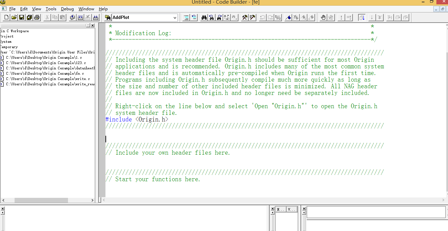This screenshot has height=231, width=448.
Task: Click the Paste clipboard icon
Action: coord(62,17)
